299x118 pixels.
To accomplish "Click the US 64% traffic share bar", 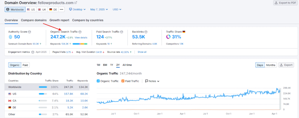I will pyautogui.click(x=43, y=94).
